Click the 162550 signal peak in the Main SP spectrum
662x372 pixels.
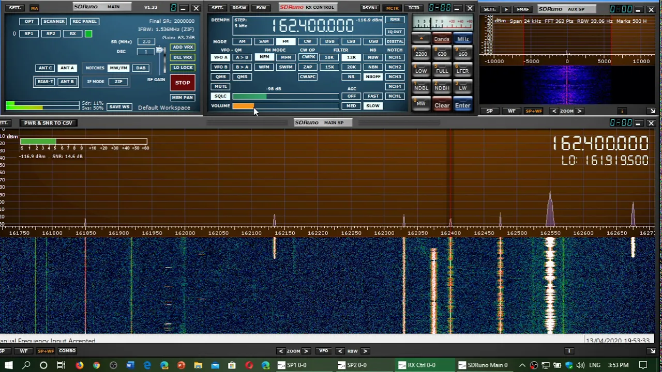550,209
